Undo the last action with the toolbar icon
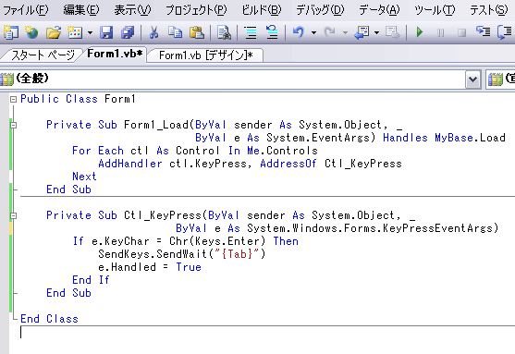 tap(299, 32)
